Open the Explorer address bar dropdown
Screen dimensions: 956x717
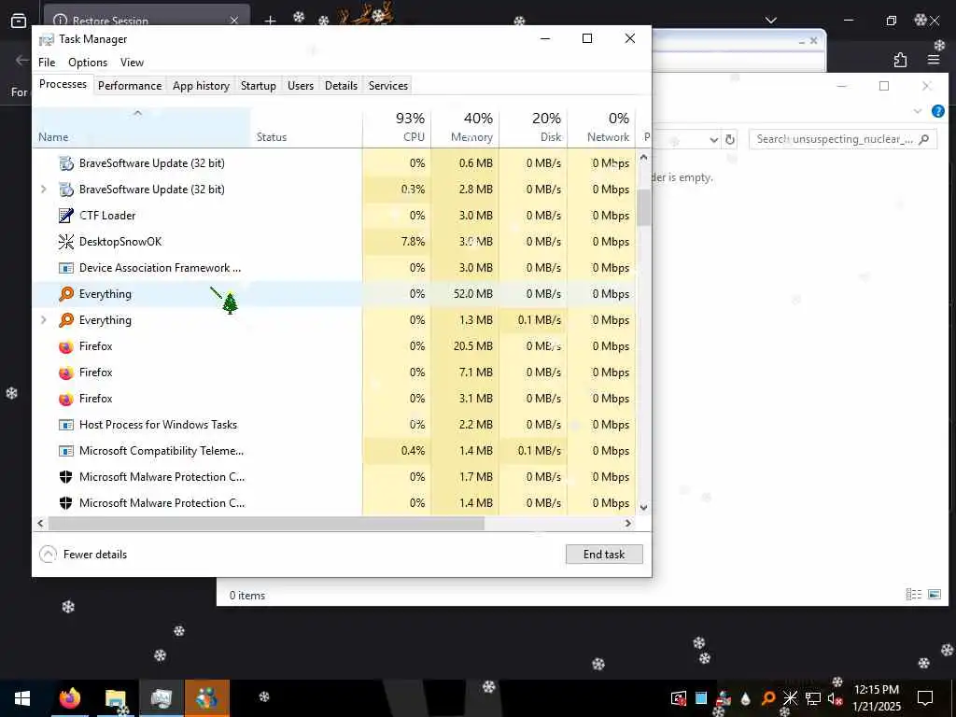(714, 140)
